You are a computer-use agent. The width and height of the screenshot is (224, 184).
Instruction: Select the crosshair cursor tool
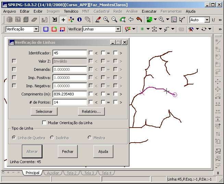[63, 20]
